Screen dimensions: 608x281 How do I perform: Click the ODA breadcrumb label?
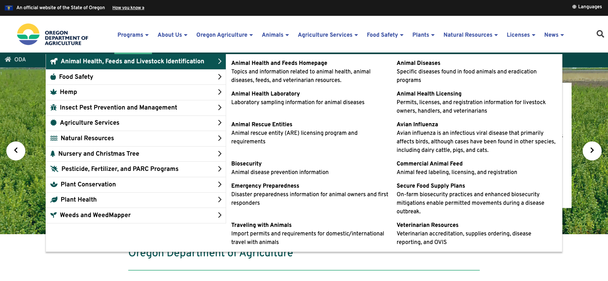[x=20, y=59]
